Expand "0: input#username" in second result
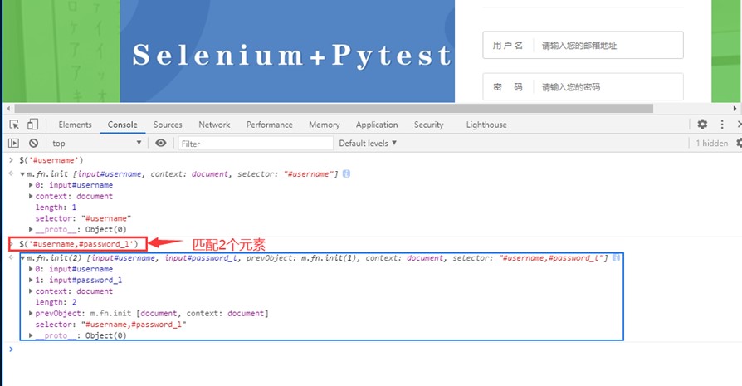 coord(31,269)
